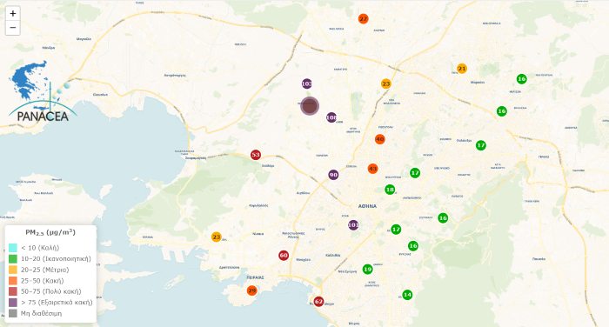Click the legend title 'PM2.5 (μg/m3)'

pyautogui.click(x=50, y=232)
